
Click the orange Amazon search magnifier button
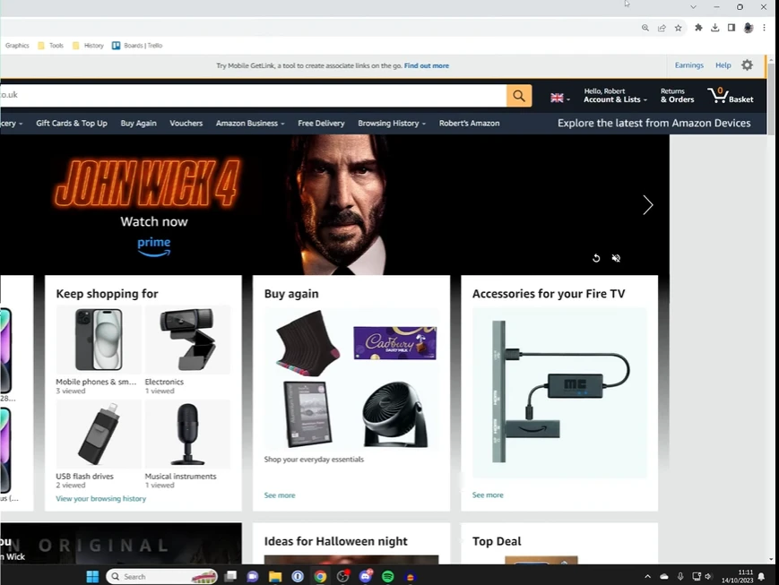pyautogui.click(x=519, y=96)
